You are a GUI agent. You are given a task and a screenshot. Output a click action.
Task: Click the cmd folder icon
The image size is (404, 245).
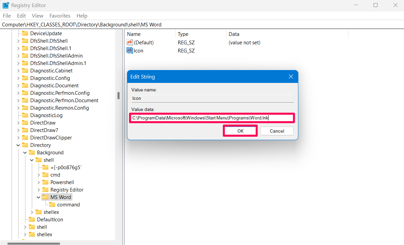(45, 175)
